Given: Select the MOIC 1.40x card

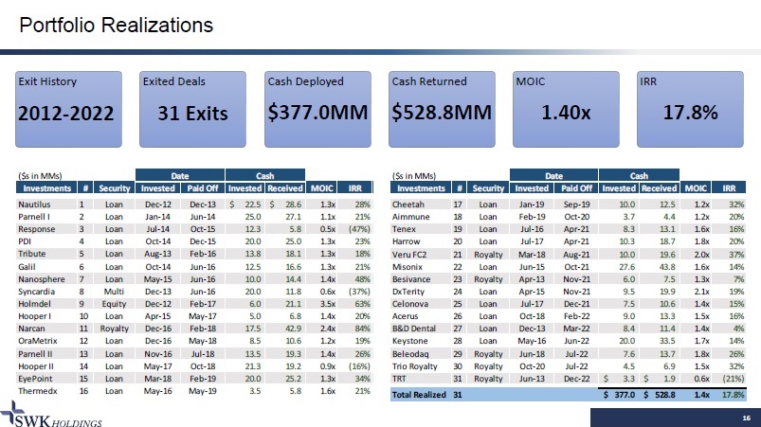Looking at the screenshot, I should 567,102.
